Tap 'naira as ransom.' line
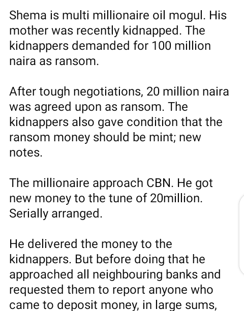The height and width of the screenshot is (311, 244). point(54,61)
